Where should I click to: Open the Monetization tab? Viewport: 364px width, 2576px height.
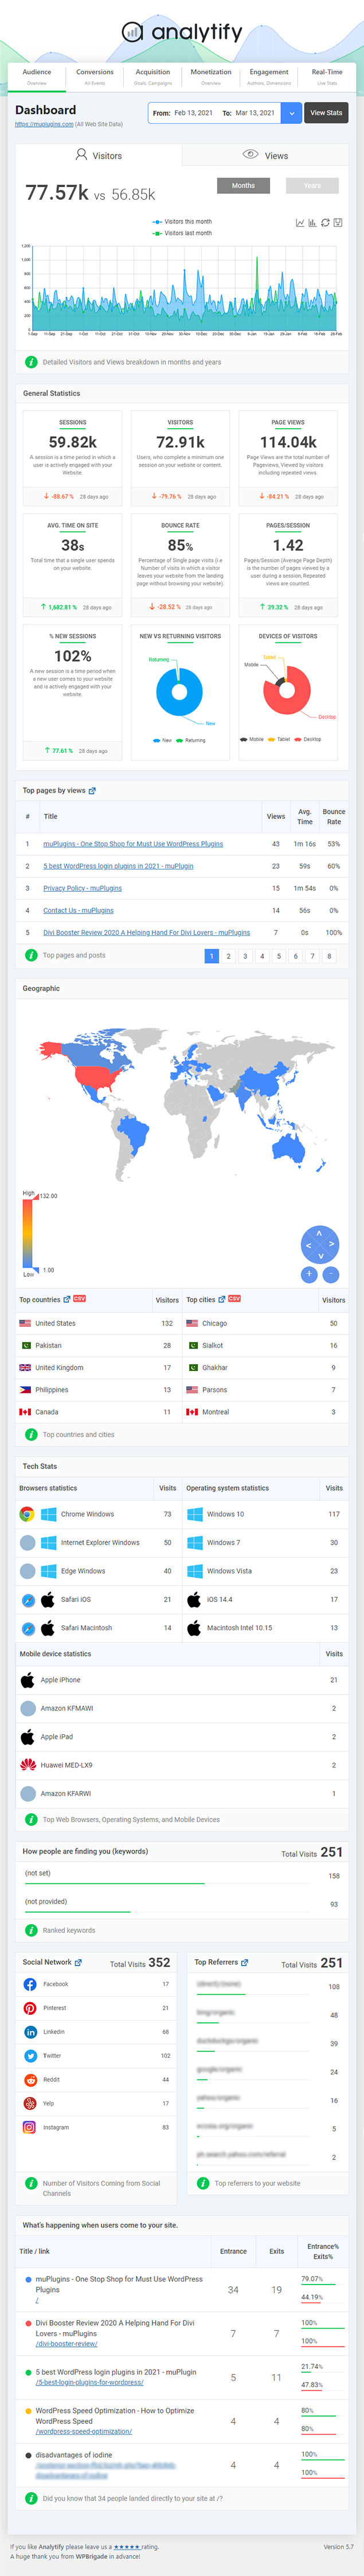coord(211,76)
